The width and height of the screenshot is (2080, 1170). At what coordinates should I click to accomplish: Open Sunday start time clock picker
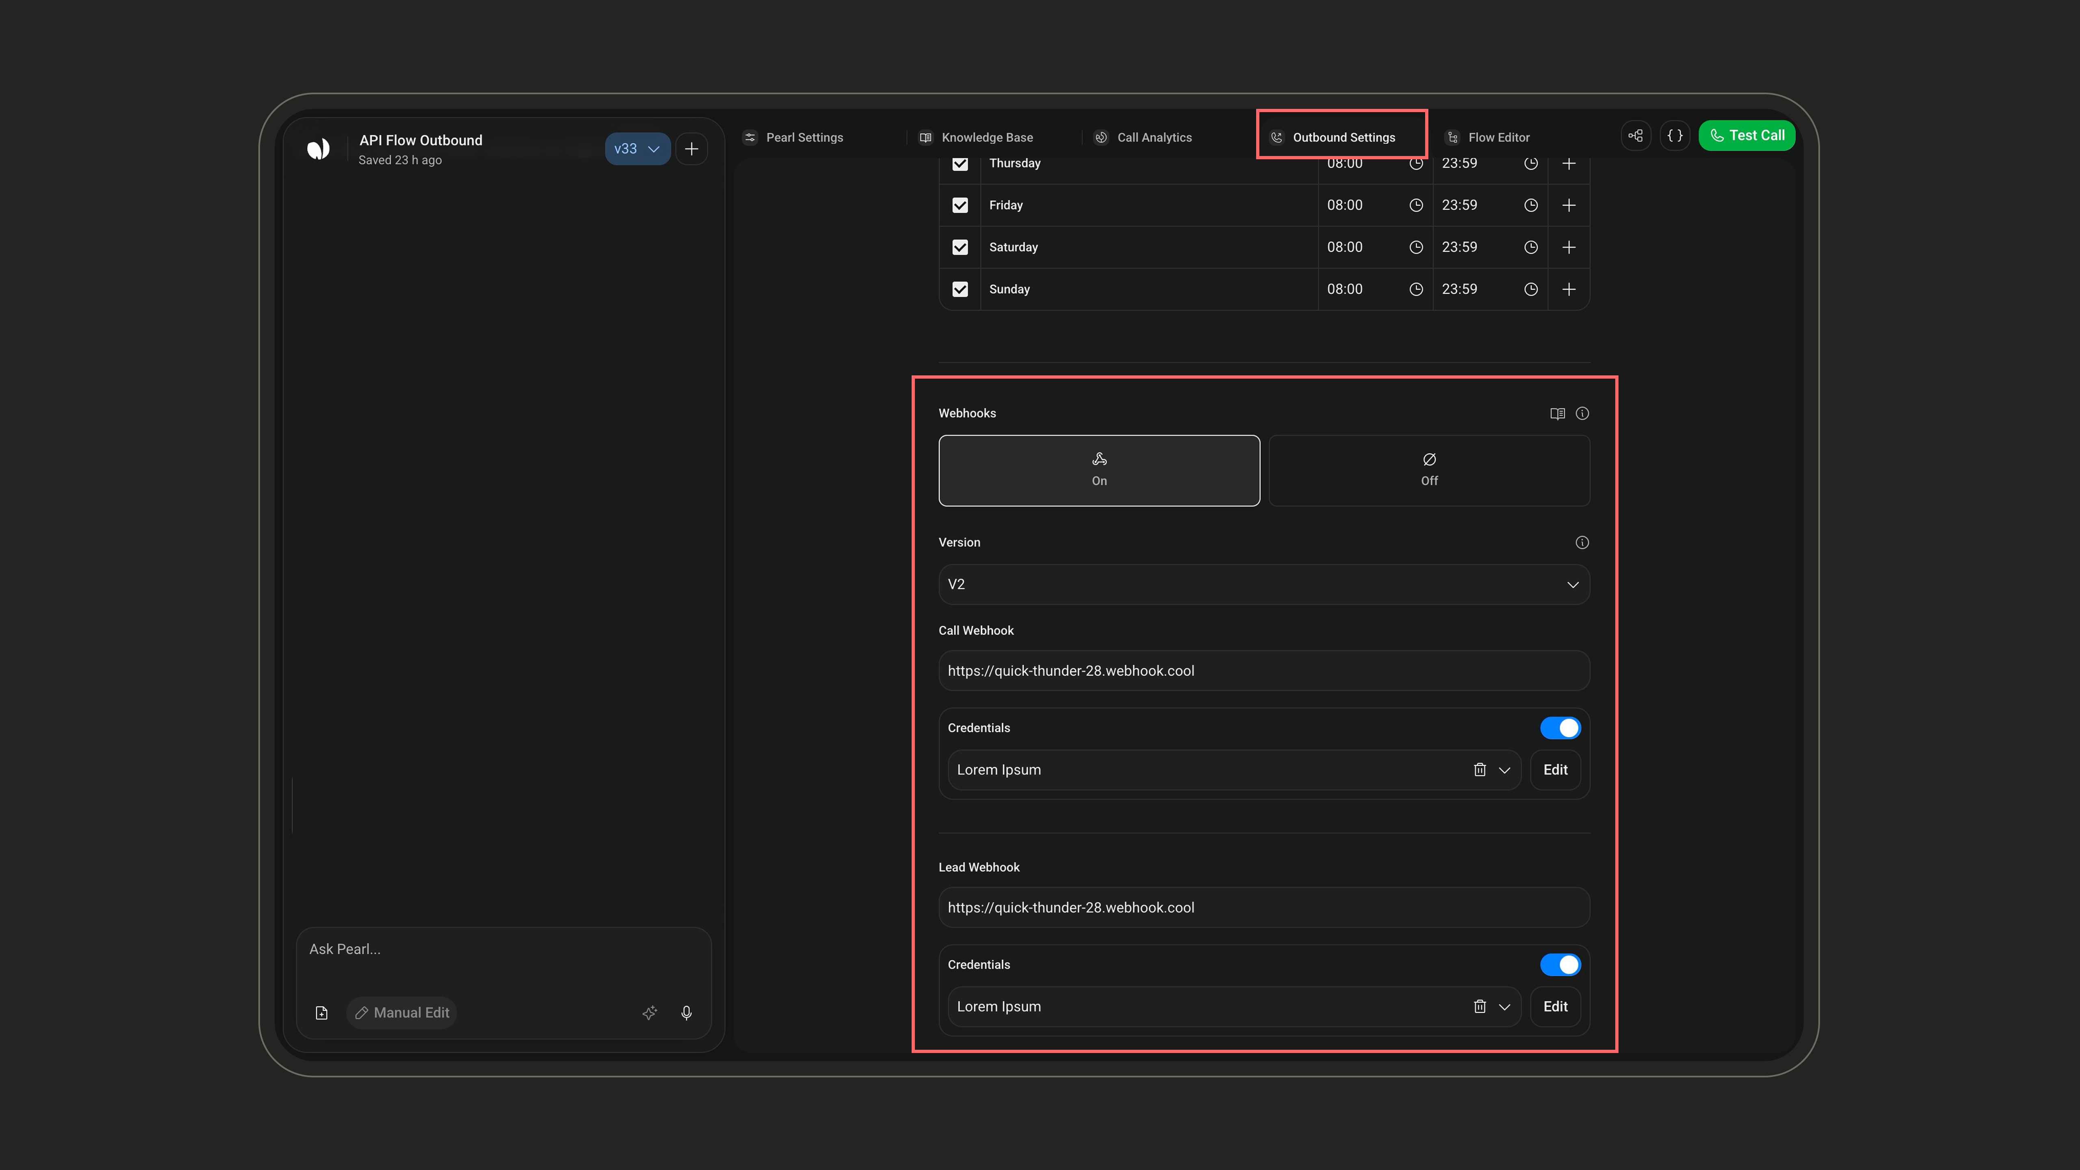point(1415,289)
